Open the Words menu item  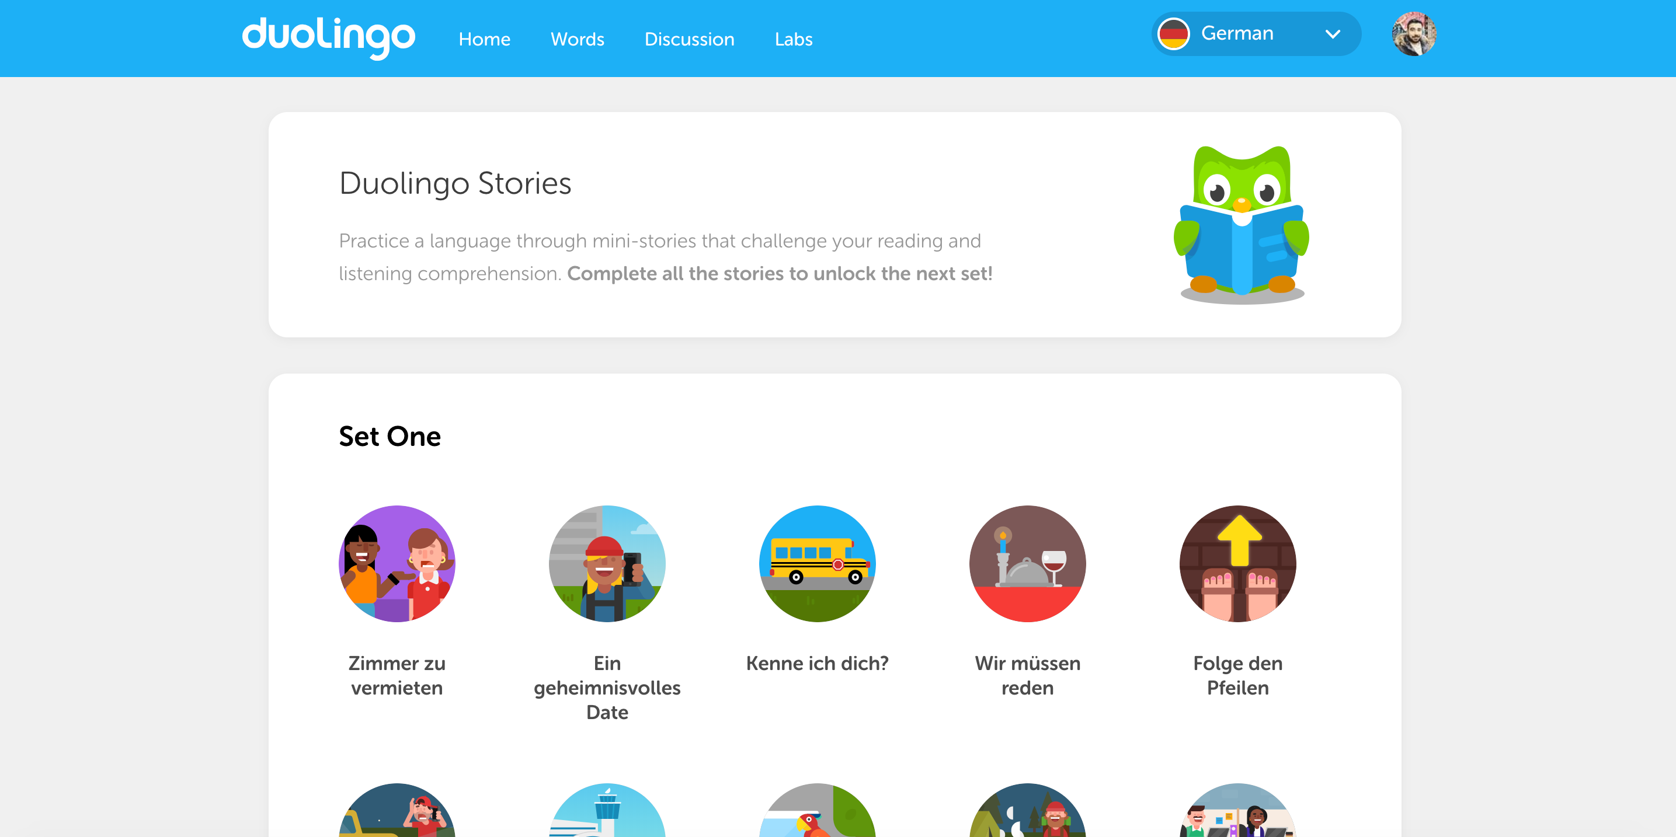pos(577,39)
